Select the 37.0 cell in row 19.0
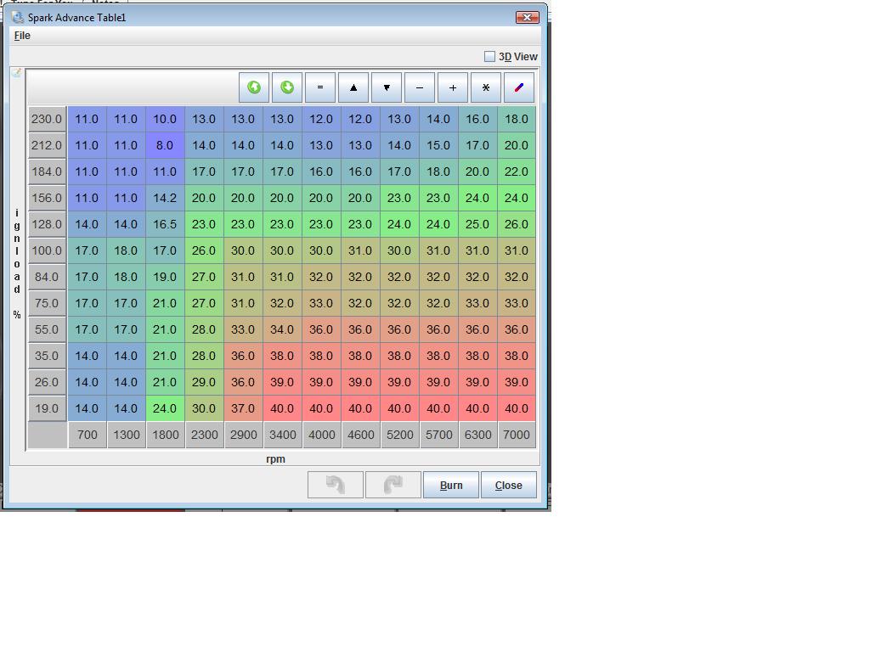 243,408
